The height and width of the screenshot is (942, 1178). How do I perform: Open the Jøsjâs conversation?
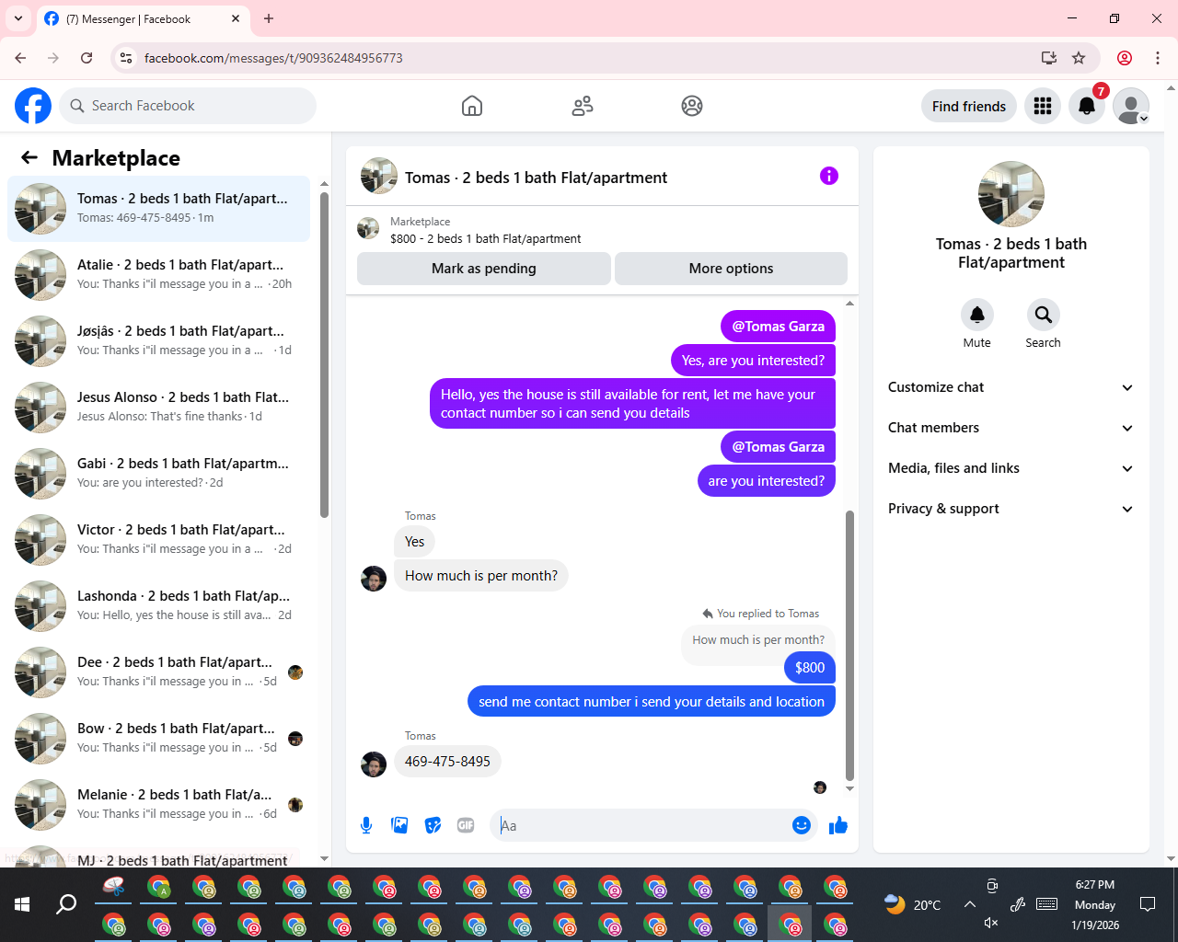point(158,341)
